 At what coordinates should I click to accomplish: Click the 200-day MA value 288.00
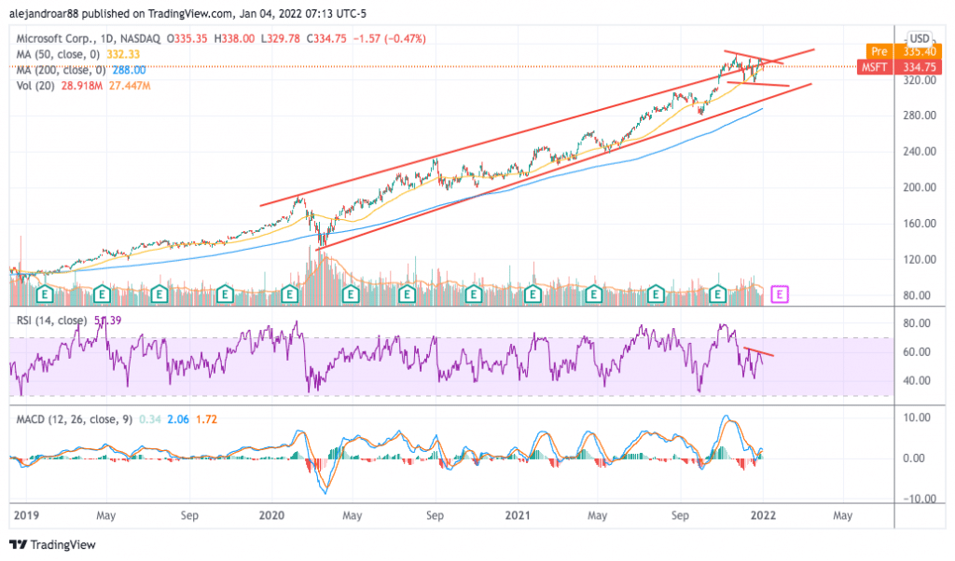click(129, 70)
